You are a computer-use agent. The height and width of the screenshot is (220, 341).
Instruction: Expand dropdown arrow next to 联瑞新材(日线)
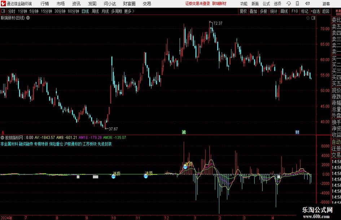(x=28, y=18)
